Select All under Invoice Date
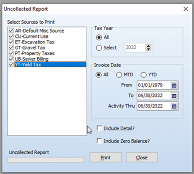 pyautogui.click(x=99, y=74)
